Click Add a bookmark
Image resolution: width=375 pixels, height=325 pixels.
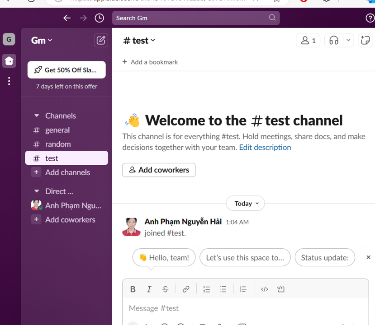(x=150, y=62)
